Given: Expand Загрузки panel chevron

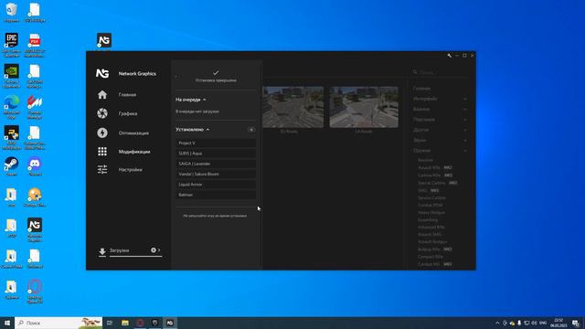Looking at the screenshot, I should 159,249.
